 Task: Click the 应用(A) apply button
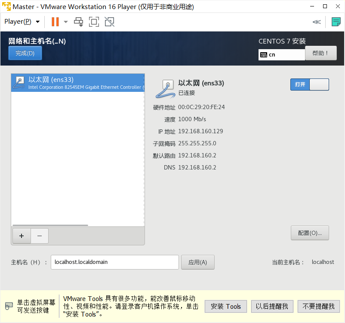(x=197, y=262)
